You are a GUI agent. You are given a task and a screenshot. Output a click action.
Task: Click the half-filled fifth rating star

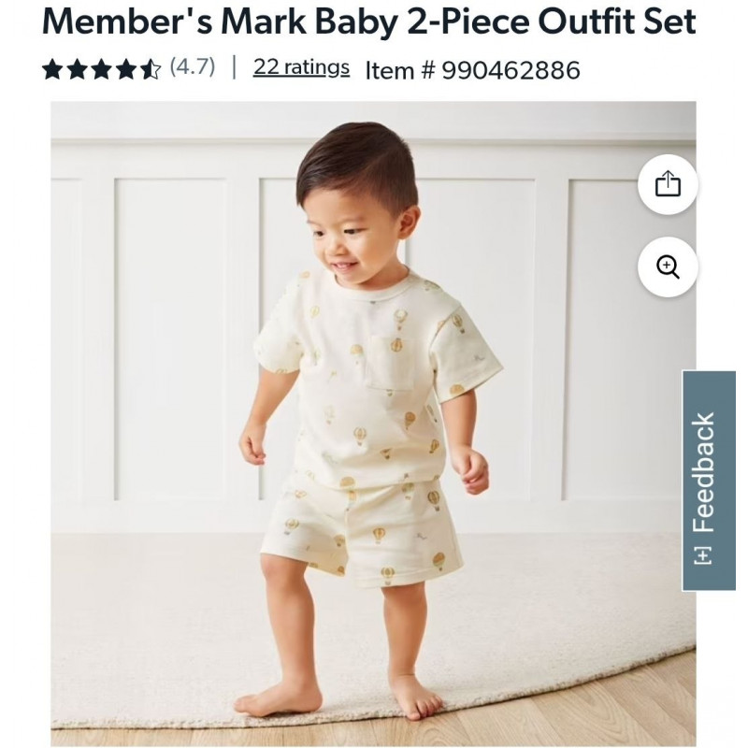(151, 69)
